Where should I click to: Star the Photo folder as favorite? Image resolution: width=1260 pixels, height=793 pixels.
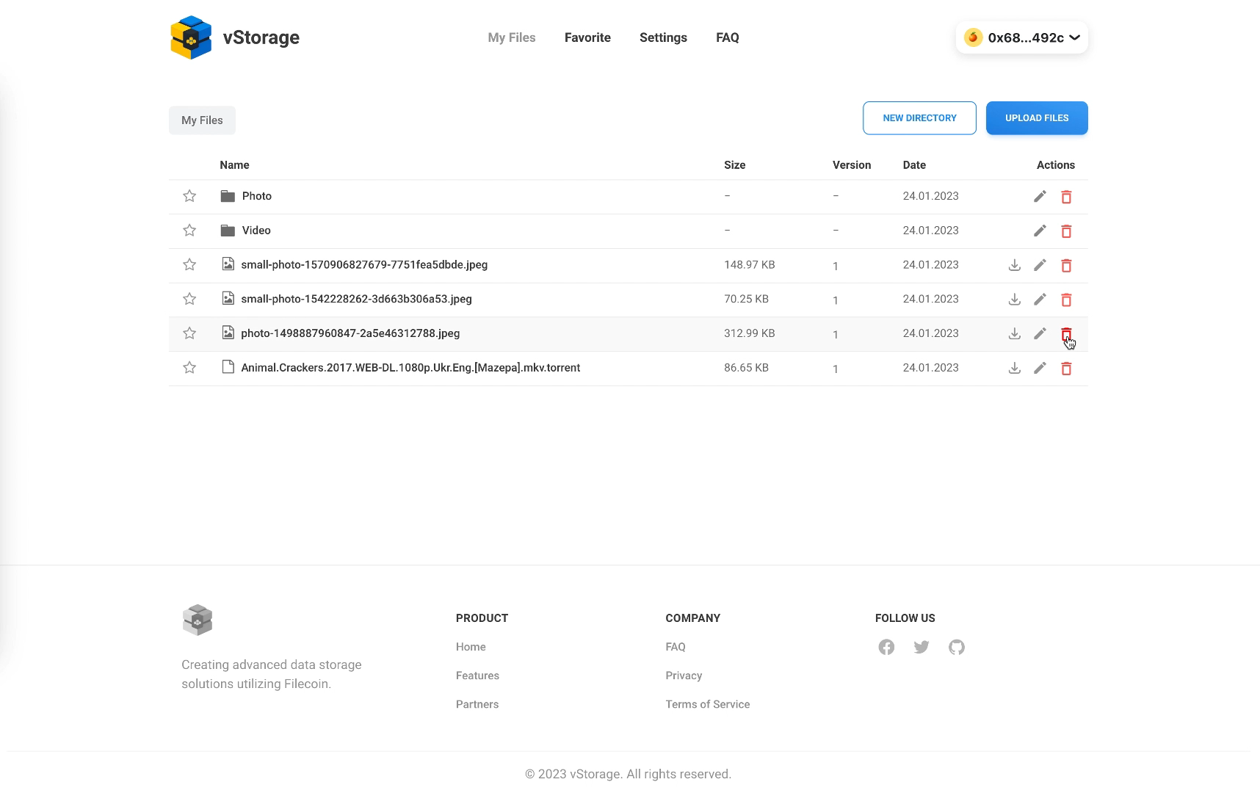(x=189, y=196)
